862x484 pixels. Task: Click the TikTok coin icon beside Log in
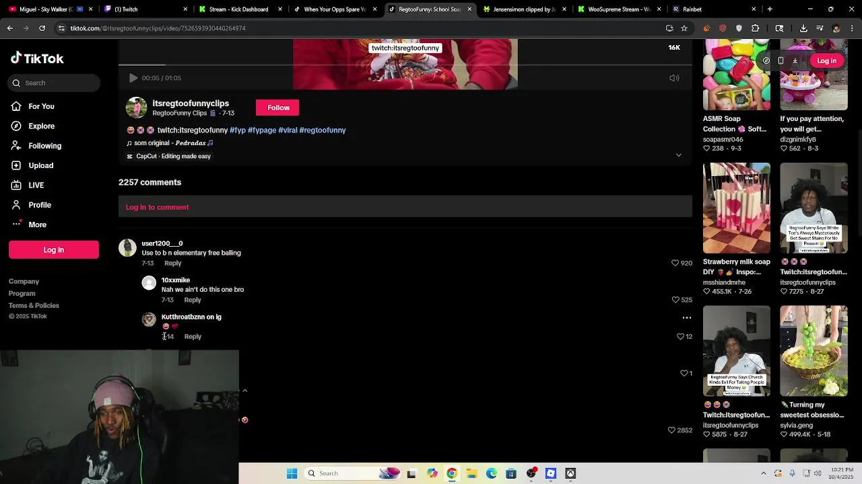[x=766, y=61]
